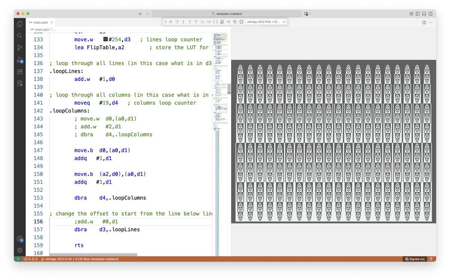
Task: Open the Explorer view in activity bar
Action: point(19,24)
